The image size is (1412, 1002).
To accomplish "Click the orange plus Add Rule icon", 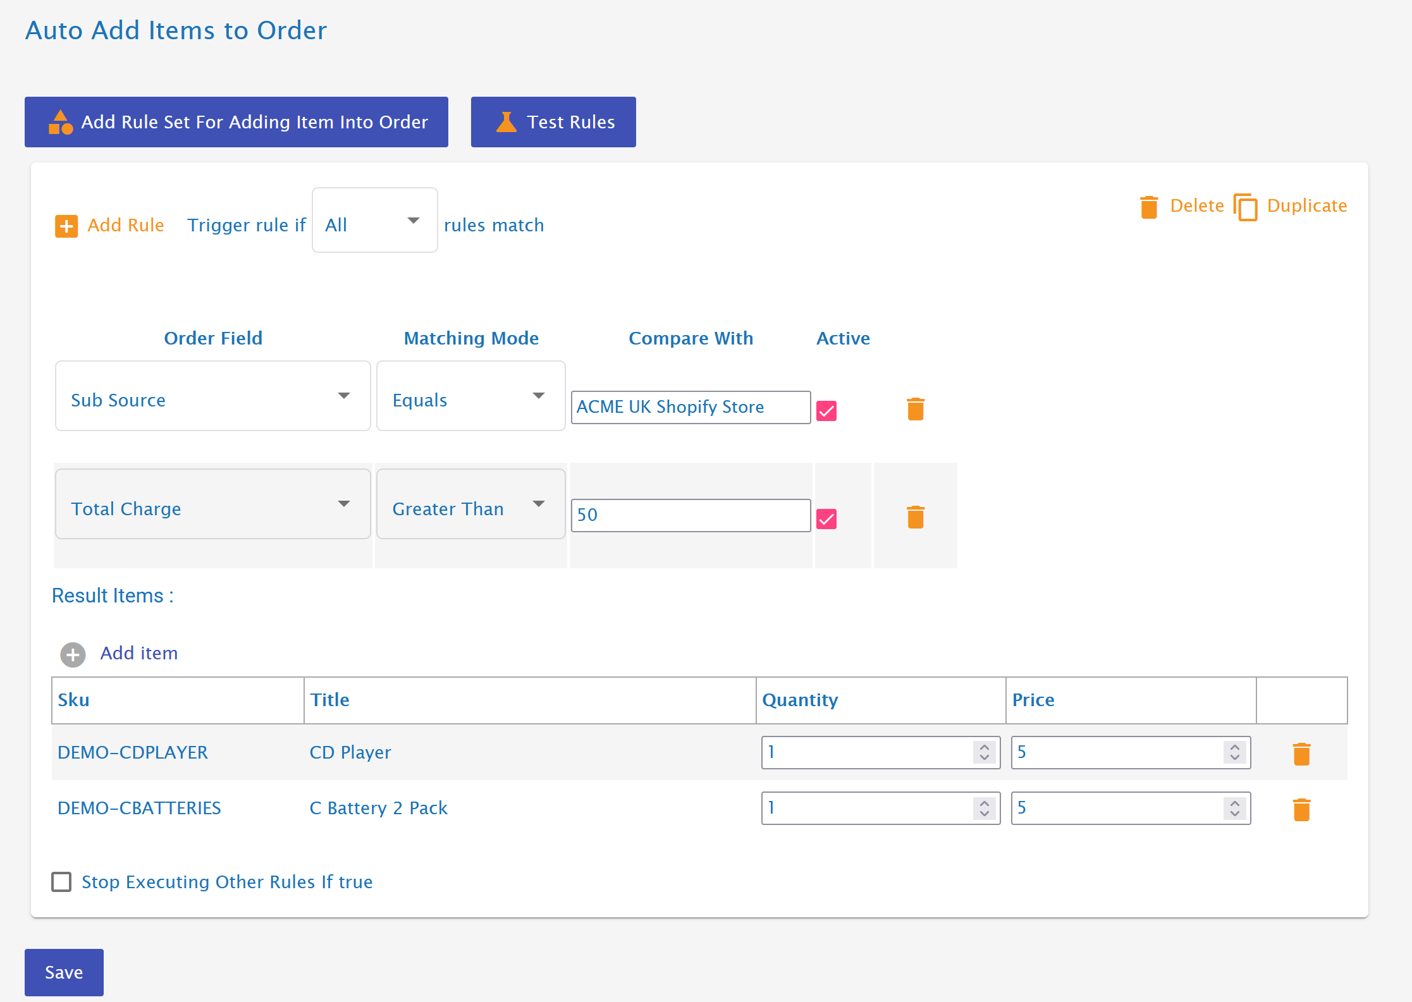I will tap(66, 226).
